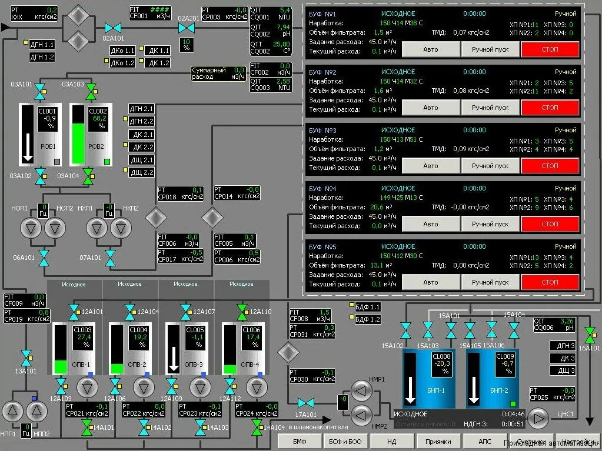Click the 10 % valve position field
Image resolution: width=602 pixels, height=451 pixels.
(x=187, y=45)
